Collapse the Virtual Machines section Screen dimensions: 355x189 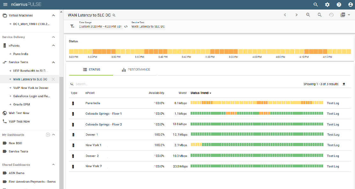click(x=54, y=15)
